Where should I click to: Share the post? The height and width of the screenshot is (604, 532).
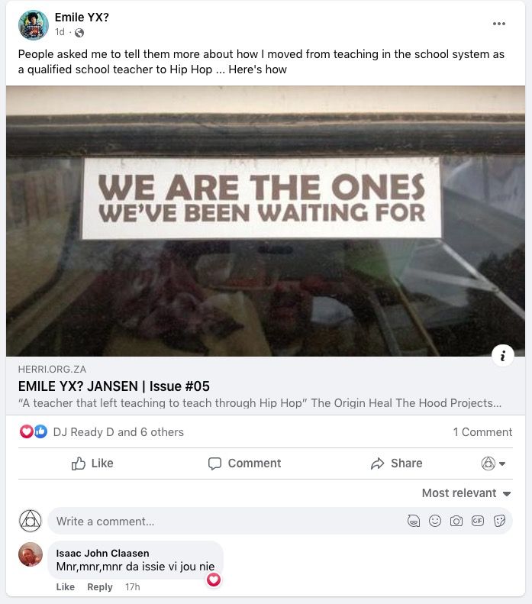396,463
